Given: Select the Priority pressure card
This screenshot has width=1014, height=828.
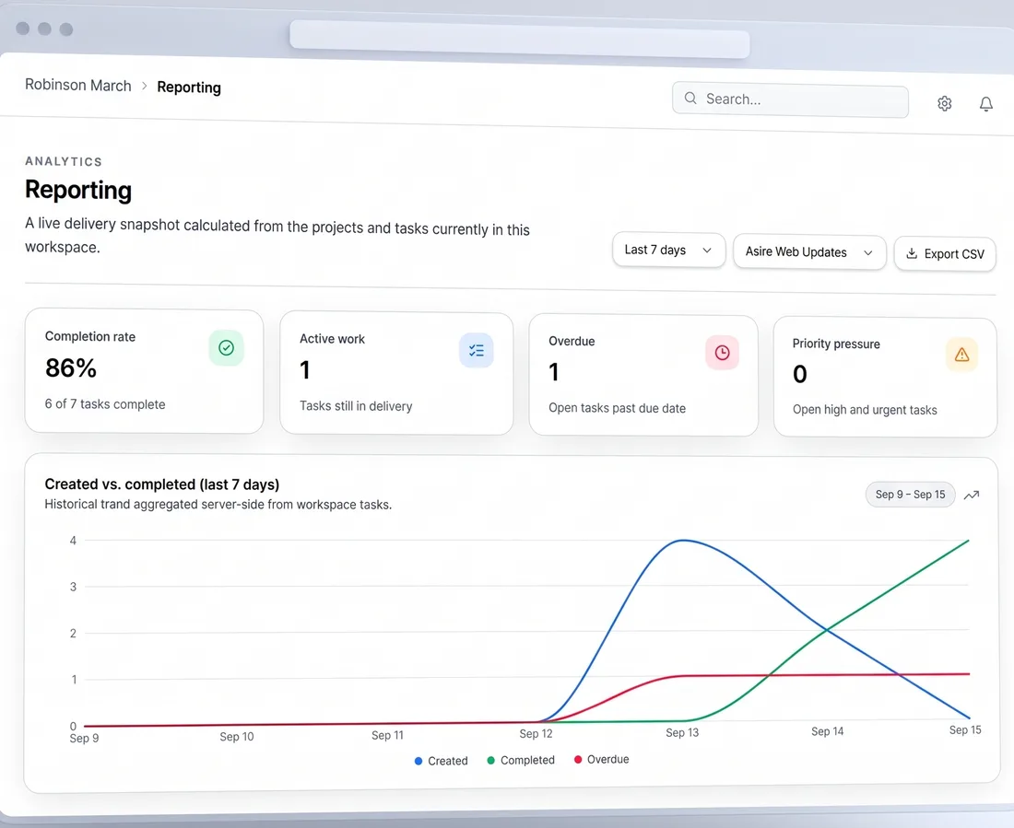Looking at the screenshot, I should click(x=885, y=377).
